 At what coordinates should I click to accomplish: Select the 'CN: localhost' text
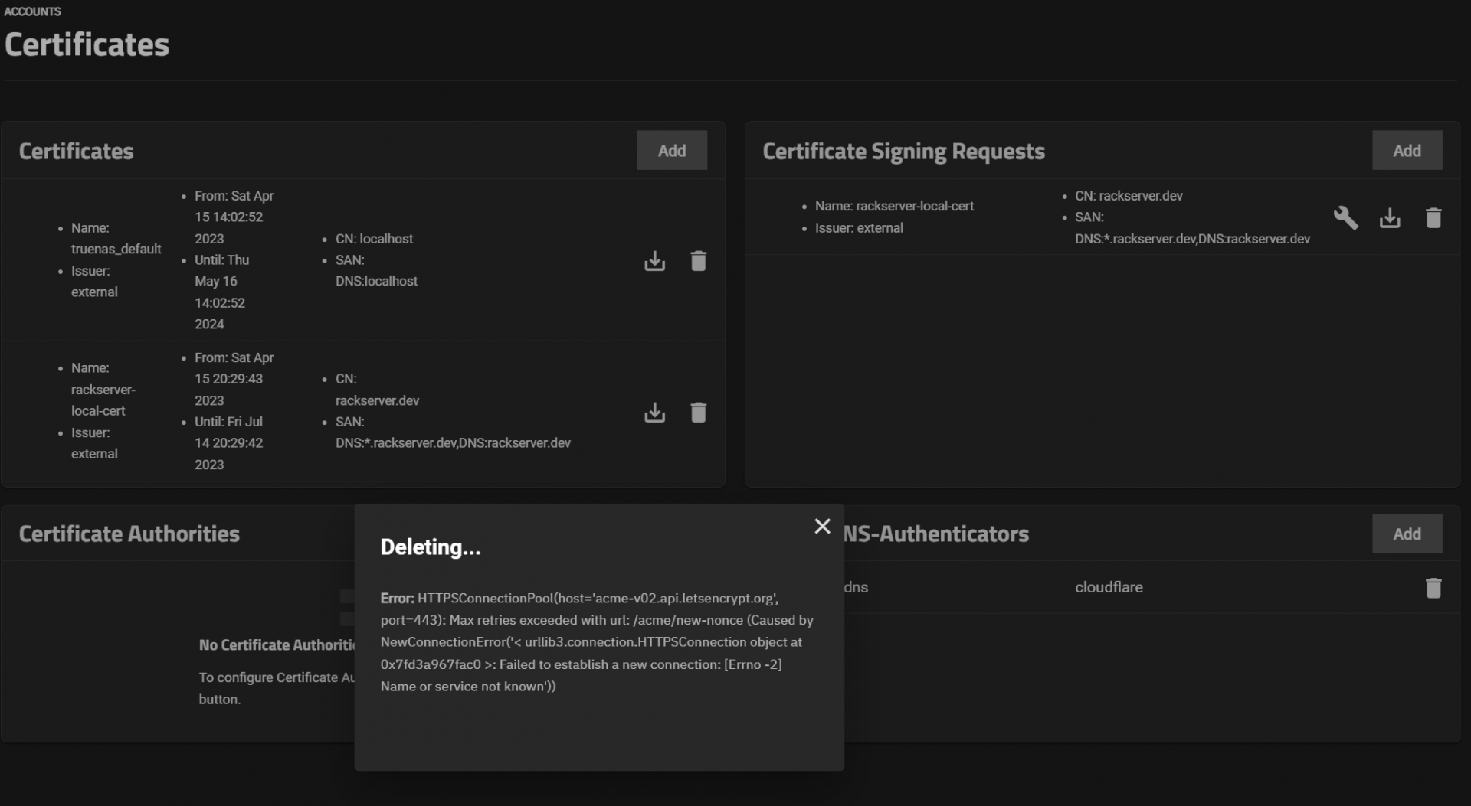pos(374,239)
